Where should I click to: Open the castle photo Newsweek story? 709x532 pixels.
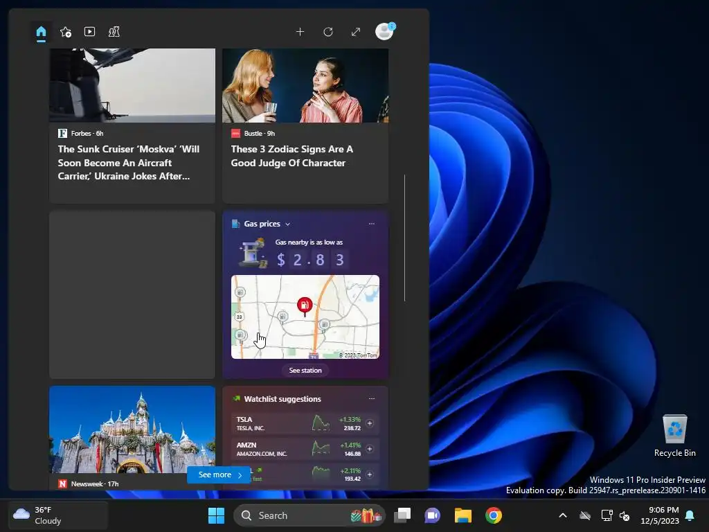(x=132, y=429)
